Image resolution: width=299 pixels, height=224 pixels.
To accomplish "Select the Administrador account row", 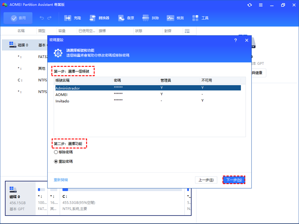I will (x=148, y=88).
